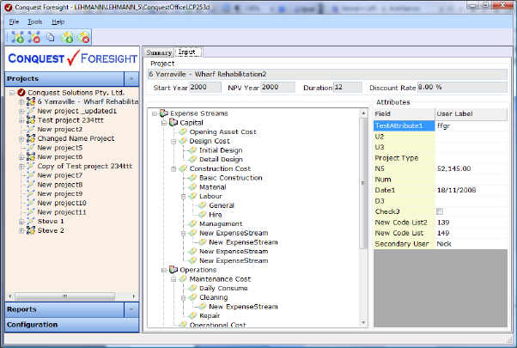Select New project _updated1 in tree

76,111
